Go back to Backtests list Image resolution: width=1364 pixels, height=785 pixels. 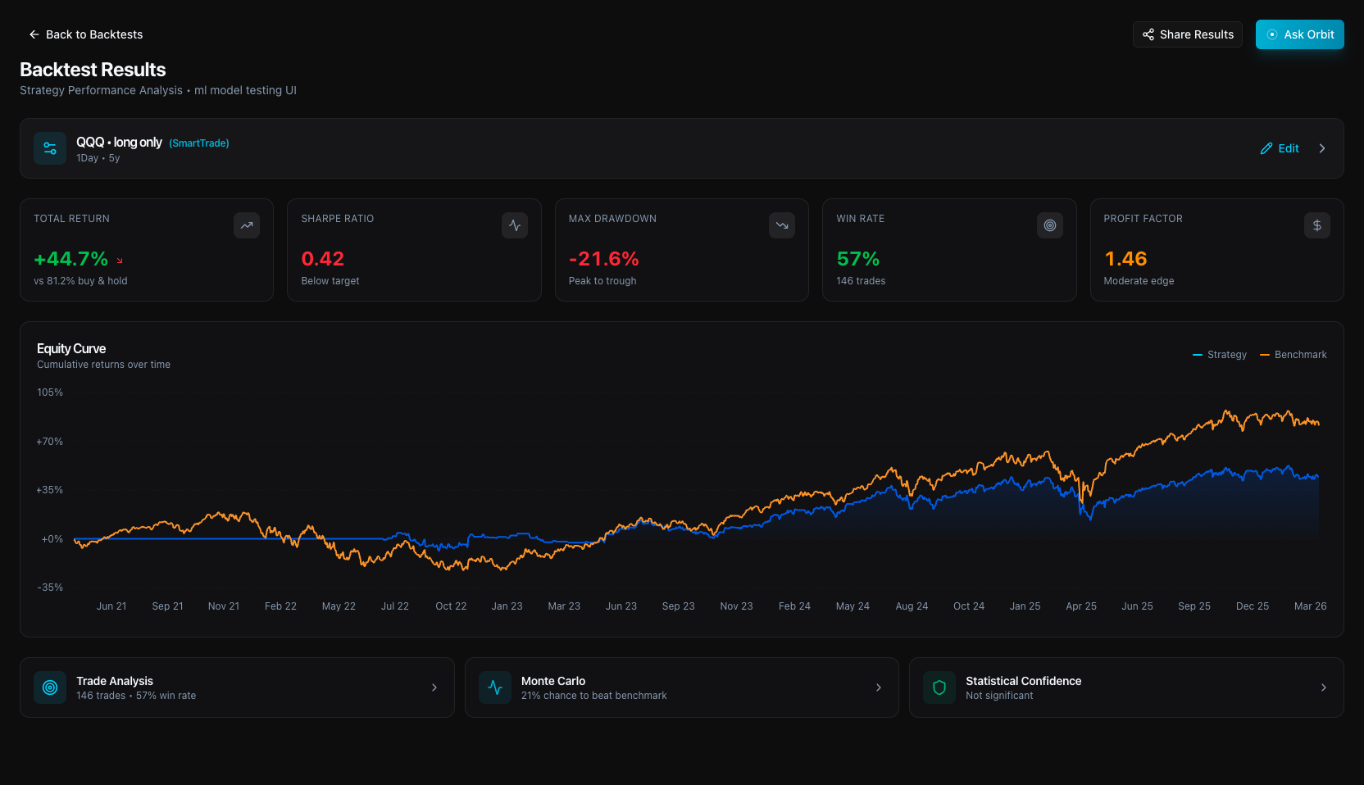[x=86, y=34]
